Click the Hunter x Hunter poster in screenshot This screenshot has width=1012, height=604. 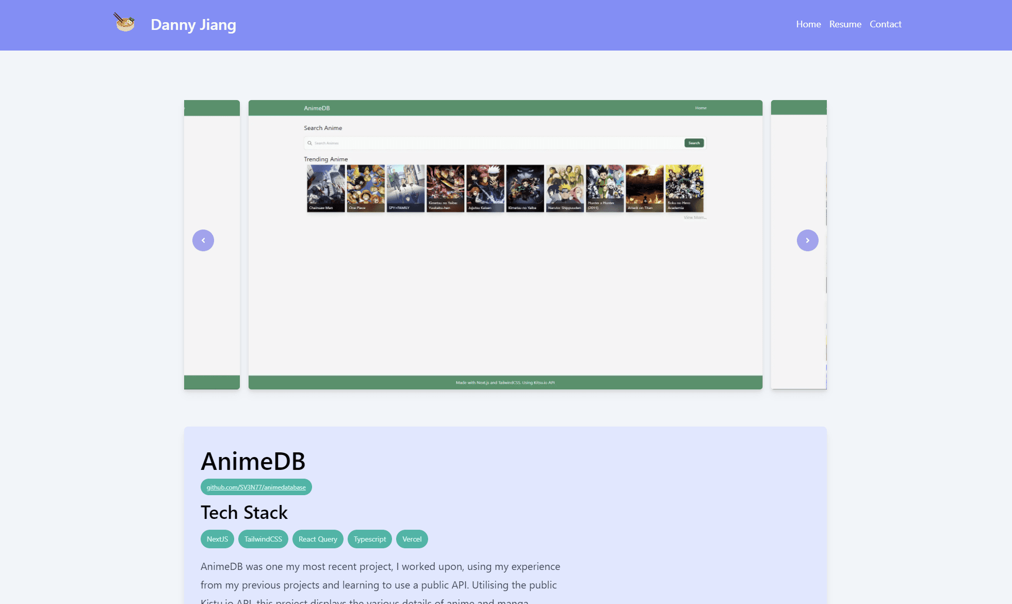pyautogui.click(x=605, y=188)
